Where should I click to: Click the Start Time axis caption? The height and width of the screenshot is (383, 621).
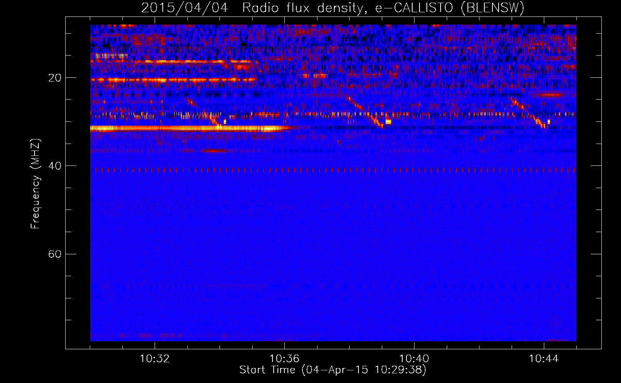[x=333, y=370]
